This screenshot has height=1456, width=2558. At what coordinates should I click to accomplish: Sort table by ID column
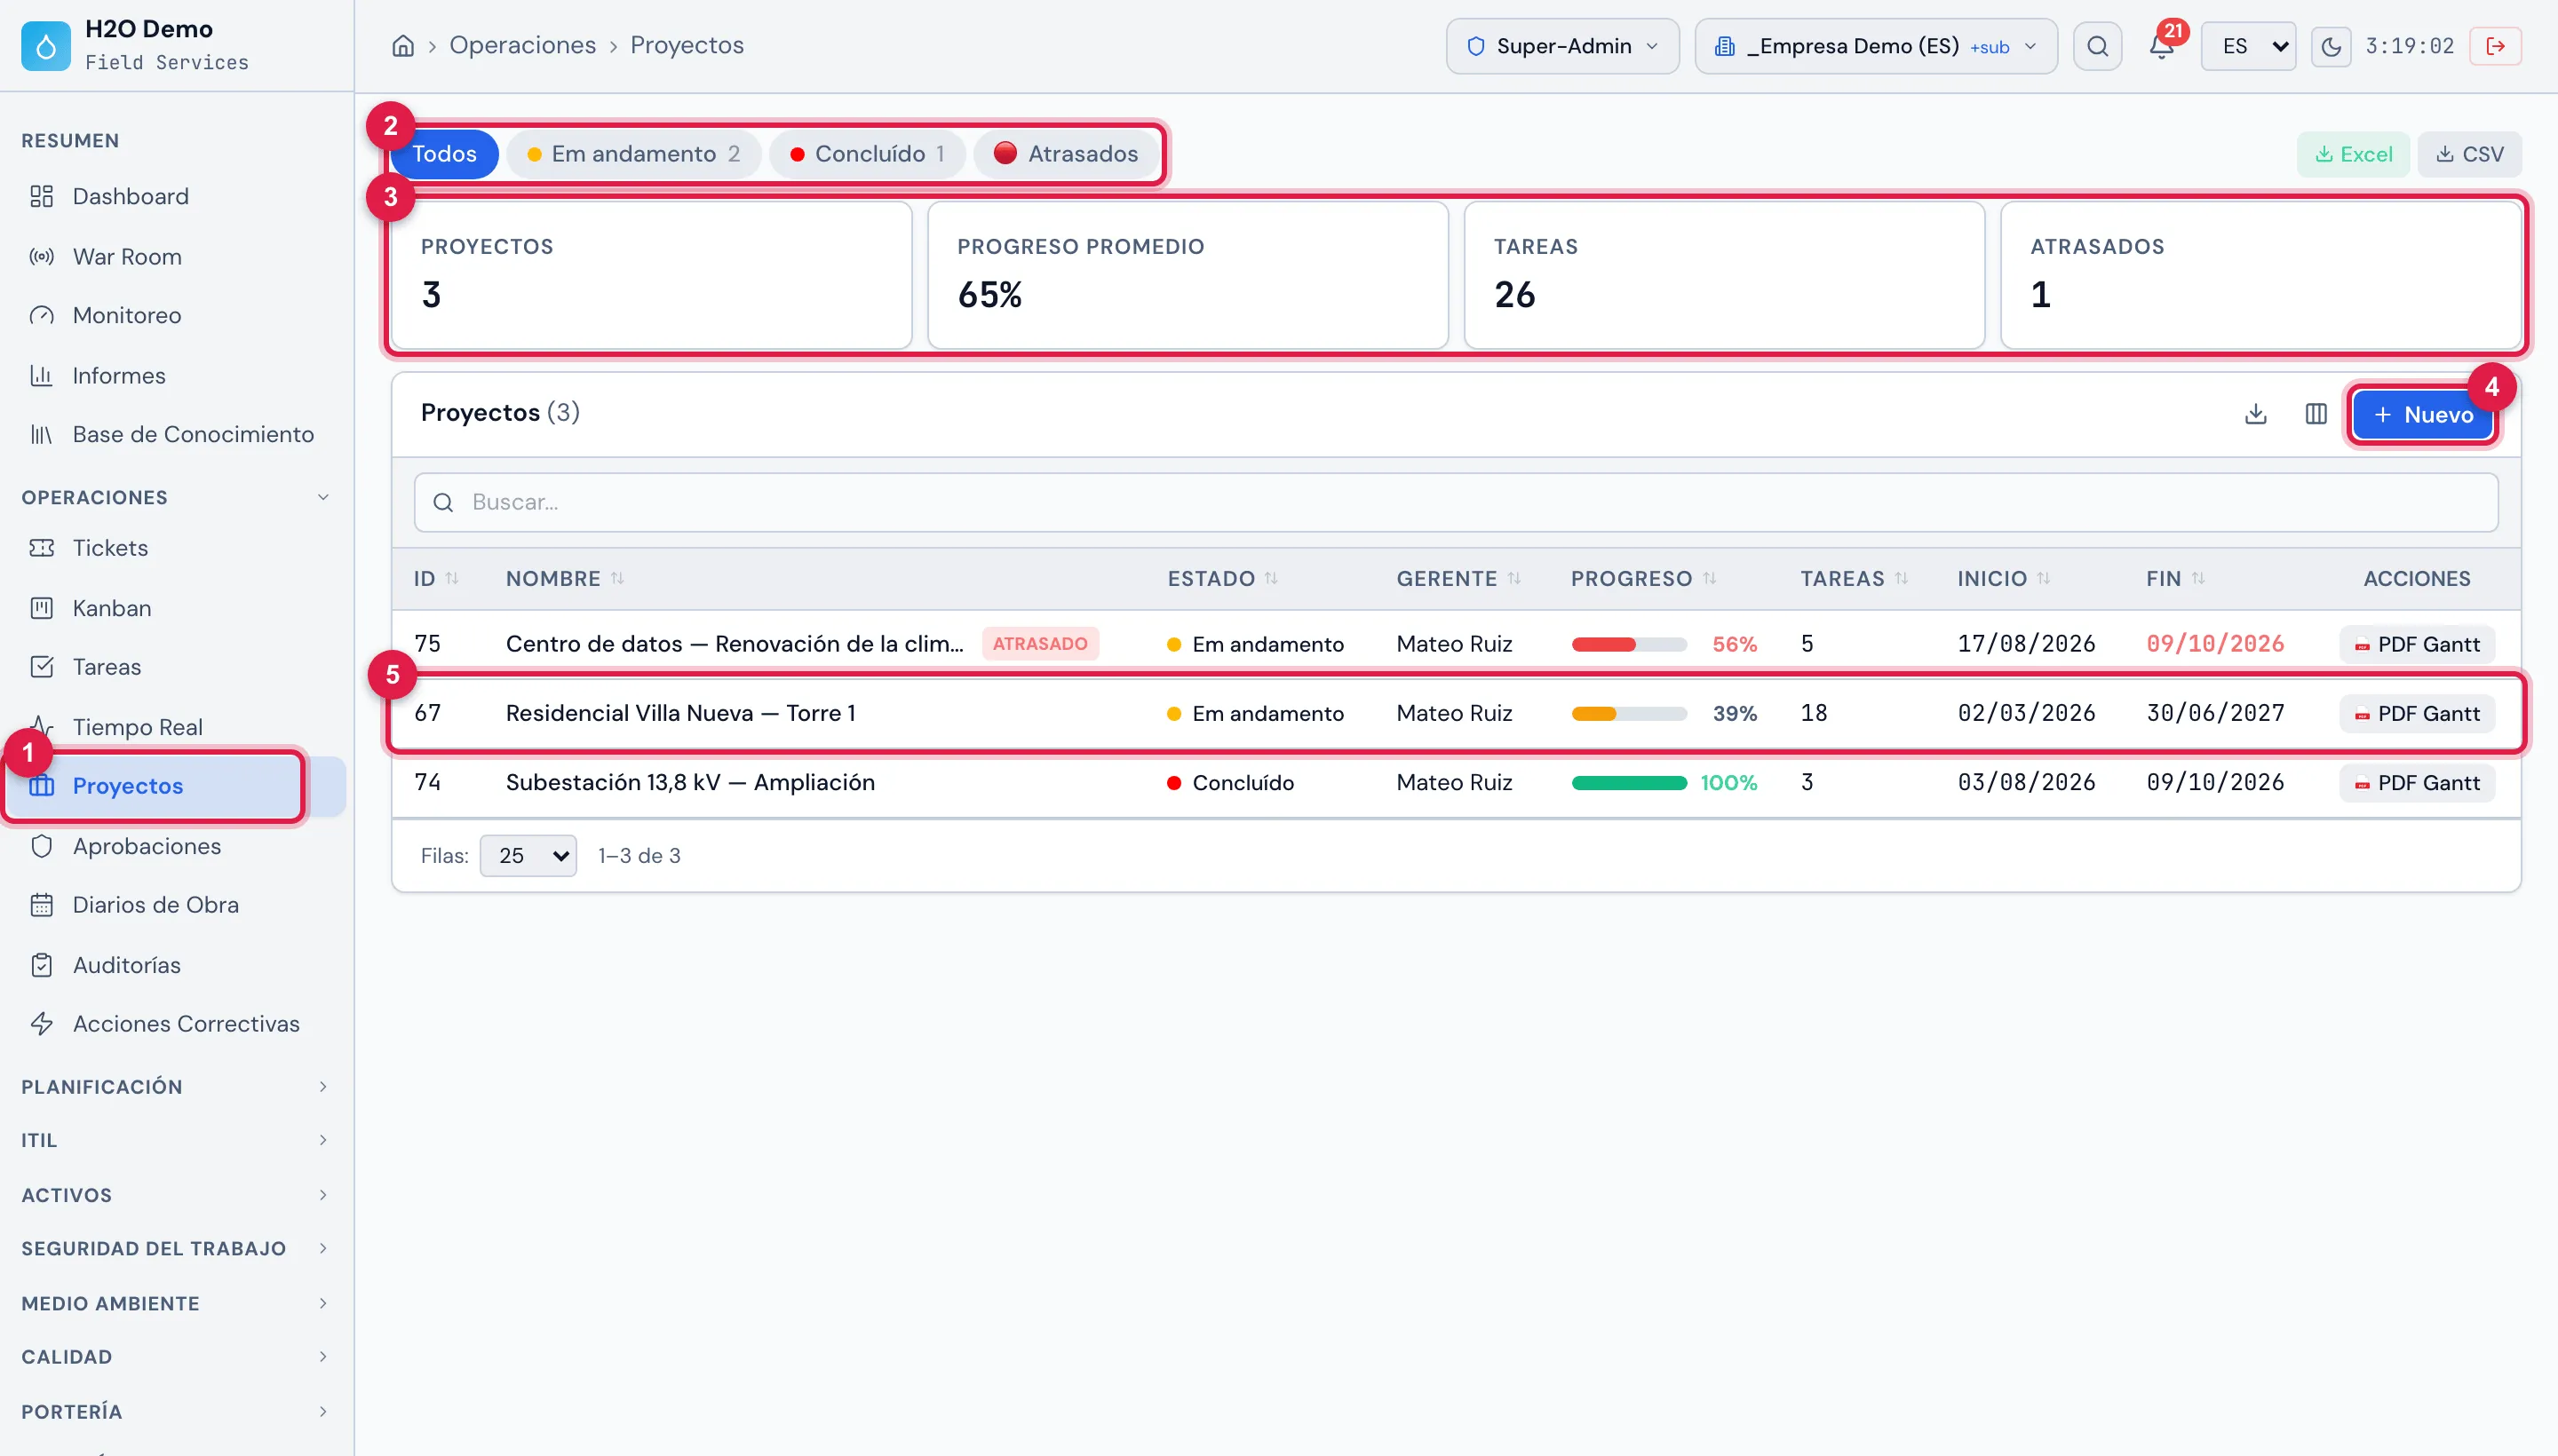point(436,579)
